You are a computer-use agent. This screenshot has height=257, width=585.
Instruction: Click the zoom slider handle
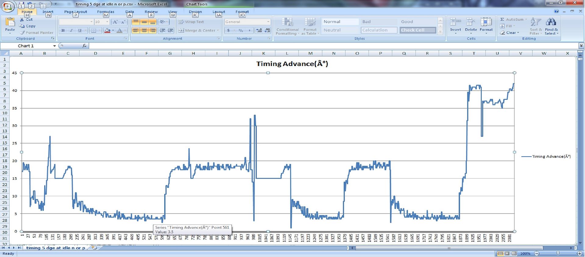[558, 253]
